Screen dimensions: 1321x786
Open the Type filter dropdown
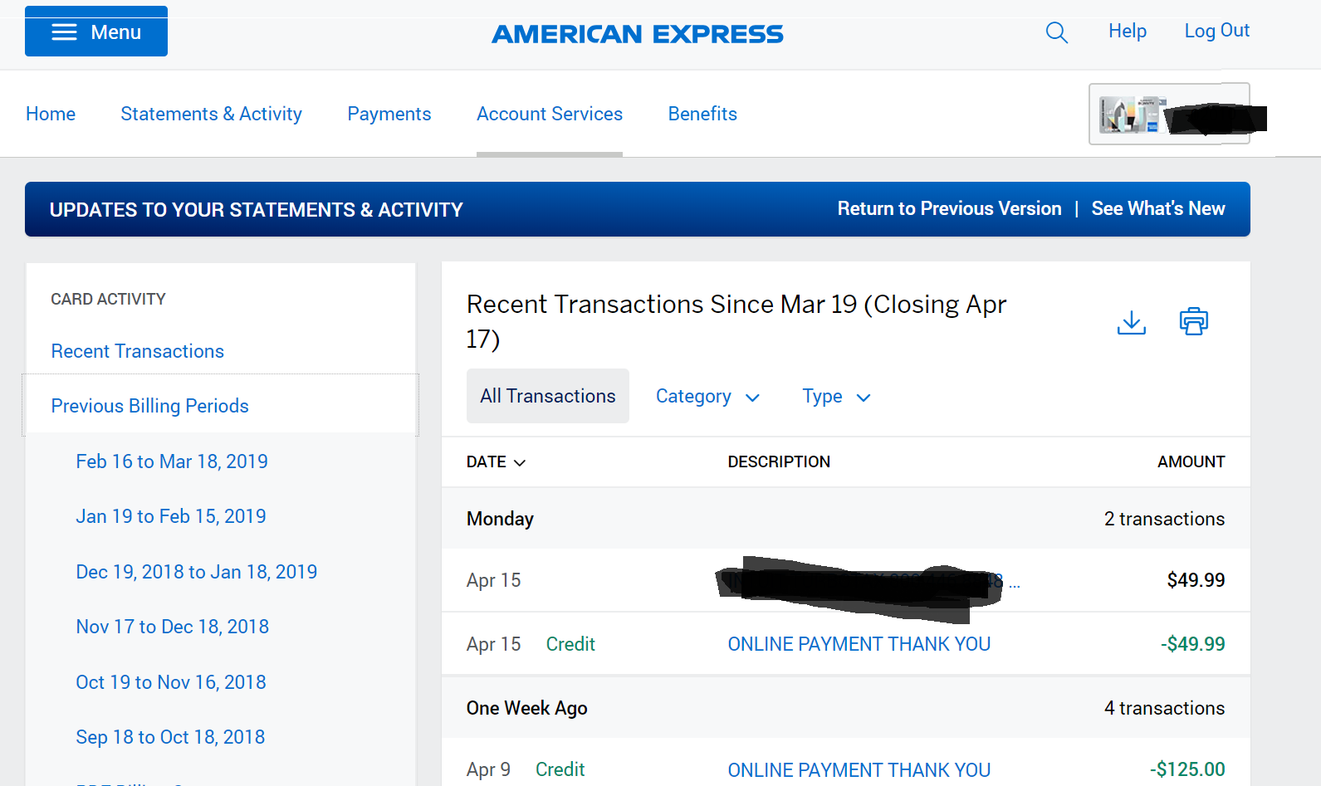point(836,397)
